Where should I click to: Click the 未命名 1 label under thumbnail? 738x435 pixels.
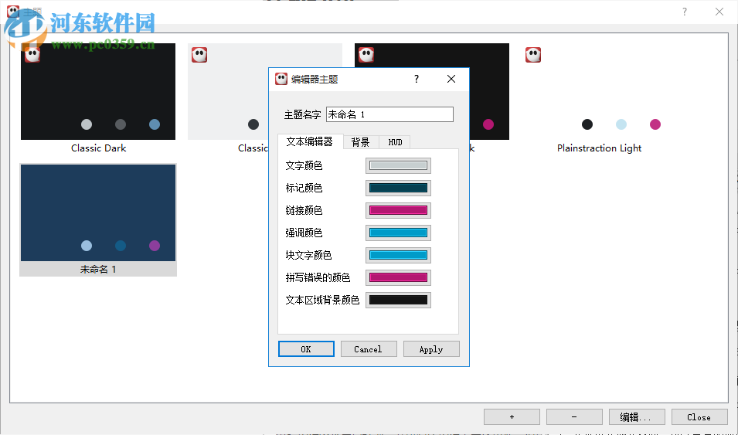point(98,270)
